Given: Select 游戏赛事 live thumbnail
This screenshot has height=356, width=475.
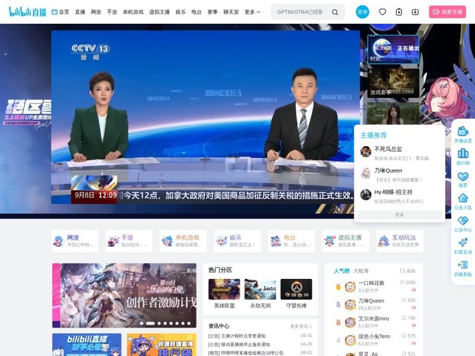Looking at the screenshot, I should (x=393, y=83).
